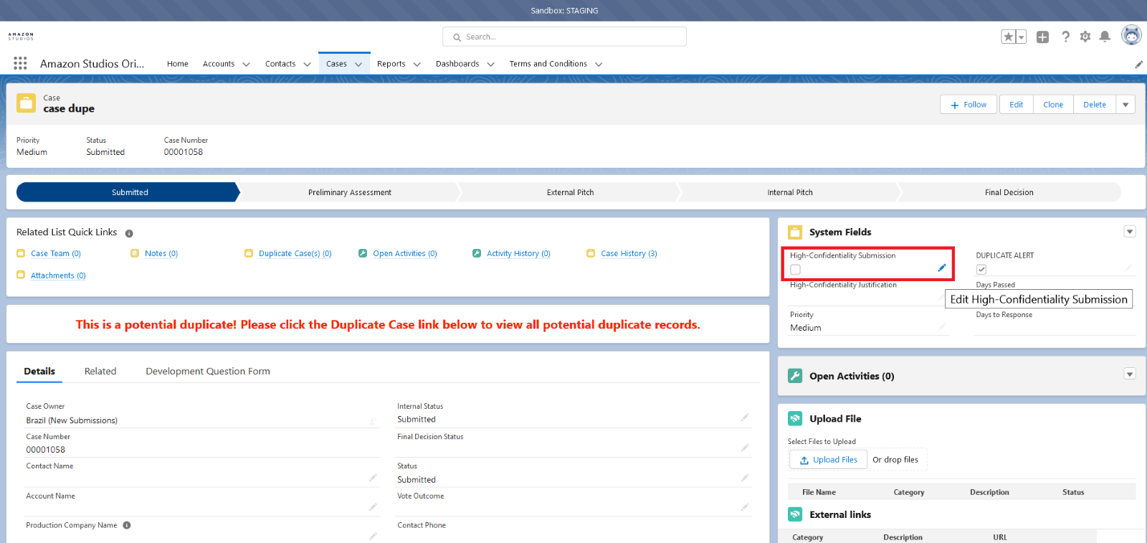The image size is (1147, 543).
Task: Toggle the DUPLICATE ALERT checkbox
Action: 981,270
